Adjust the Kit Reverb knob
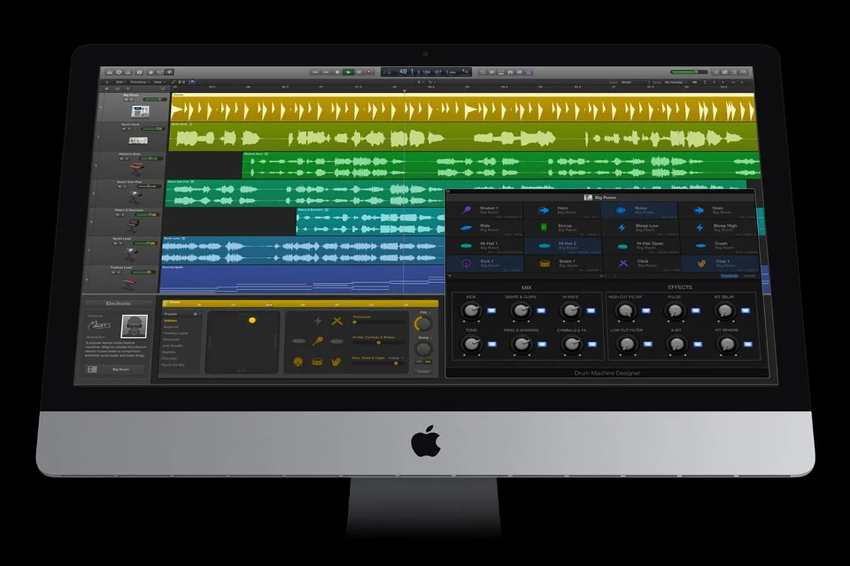The image size is (850, 566). 727,346
